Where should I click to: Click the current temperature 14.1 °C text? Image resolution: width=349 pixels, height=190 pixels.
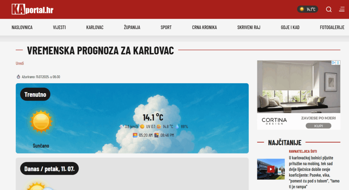(x=153, y=117)
